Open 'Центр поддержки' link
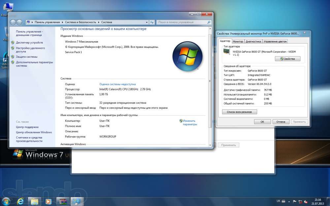 [x=27, y=127]
